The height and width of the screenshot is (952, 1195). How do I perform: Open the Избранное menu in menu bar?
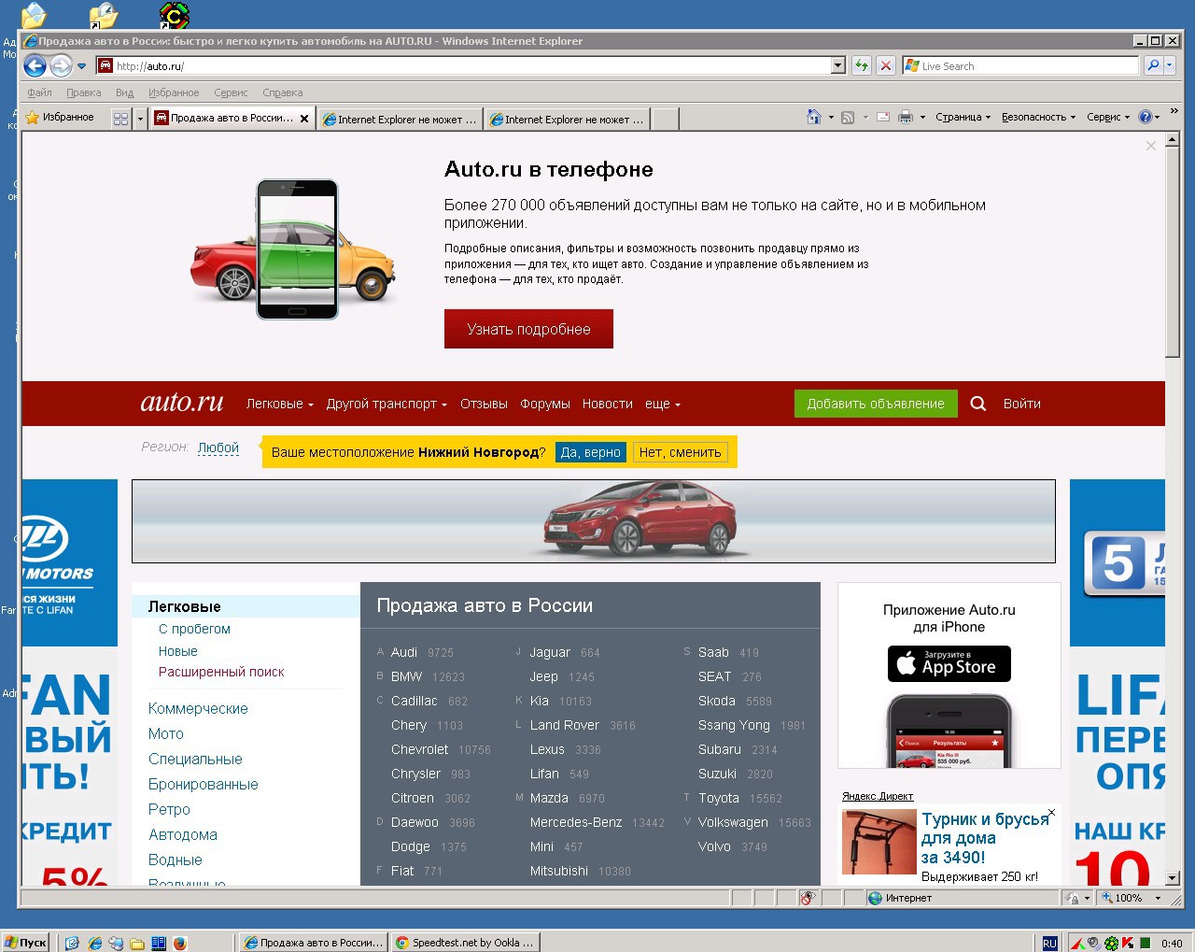tap(174, 92)
